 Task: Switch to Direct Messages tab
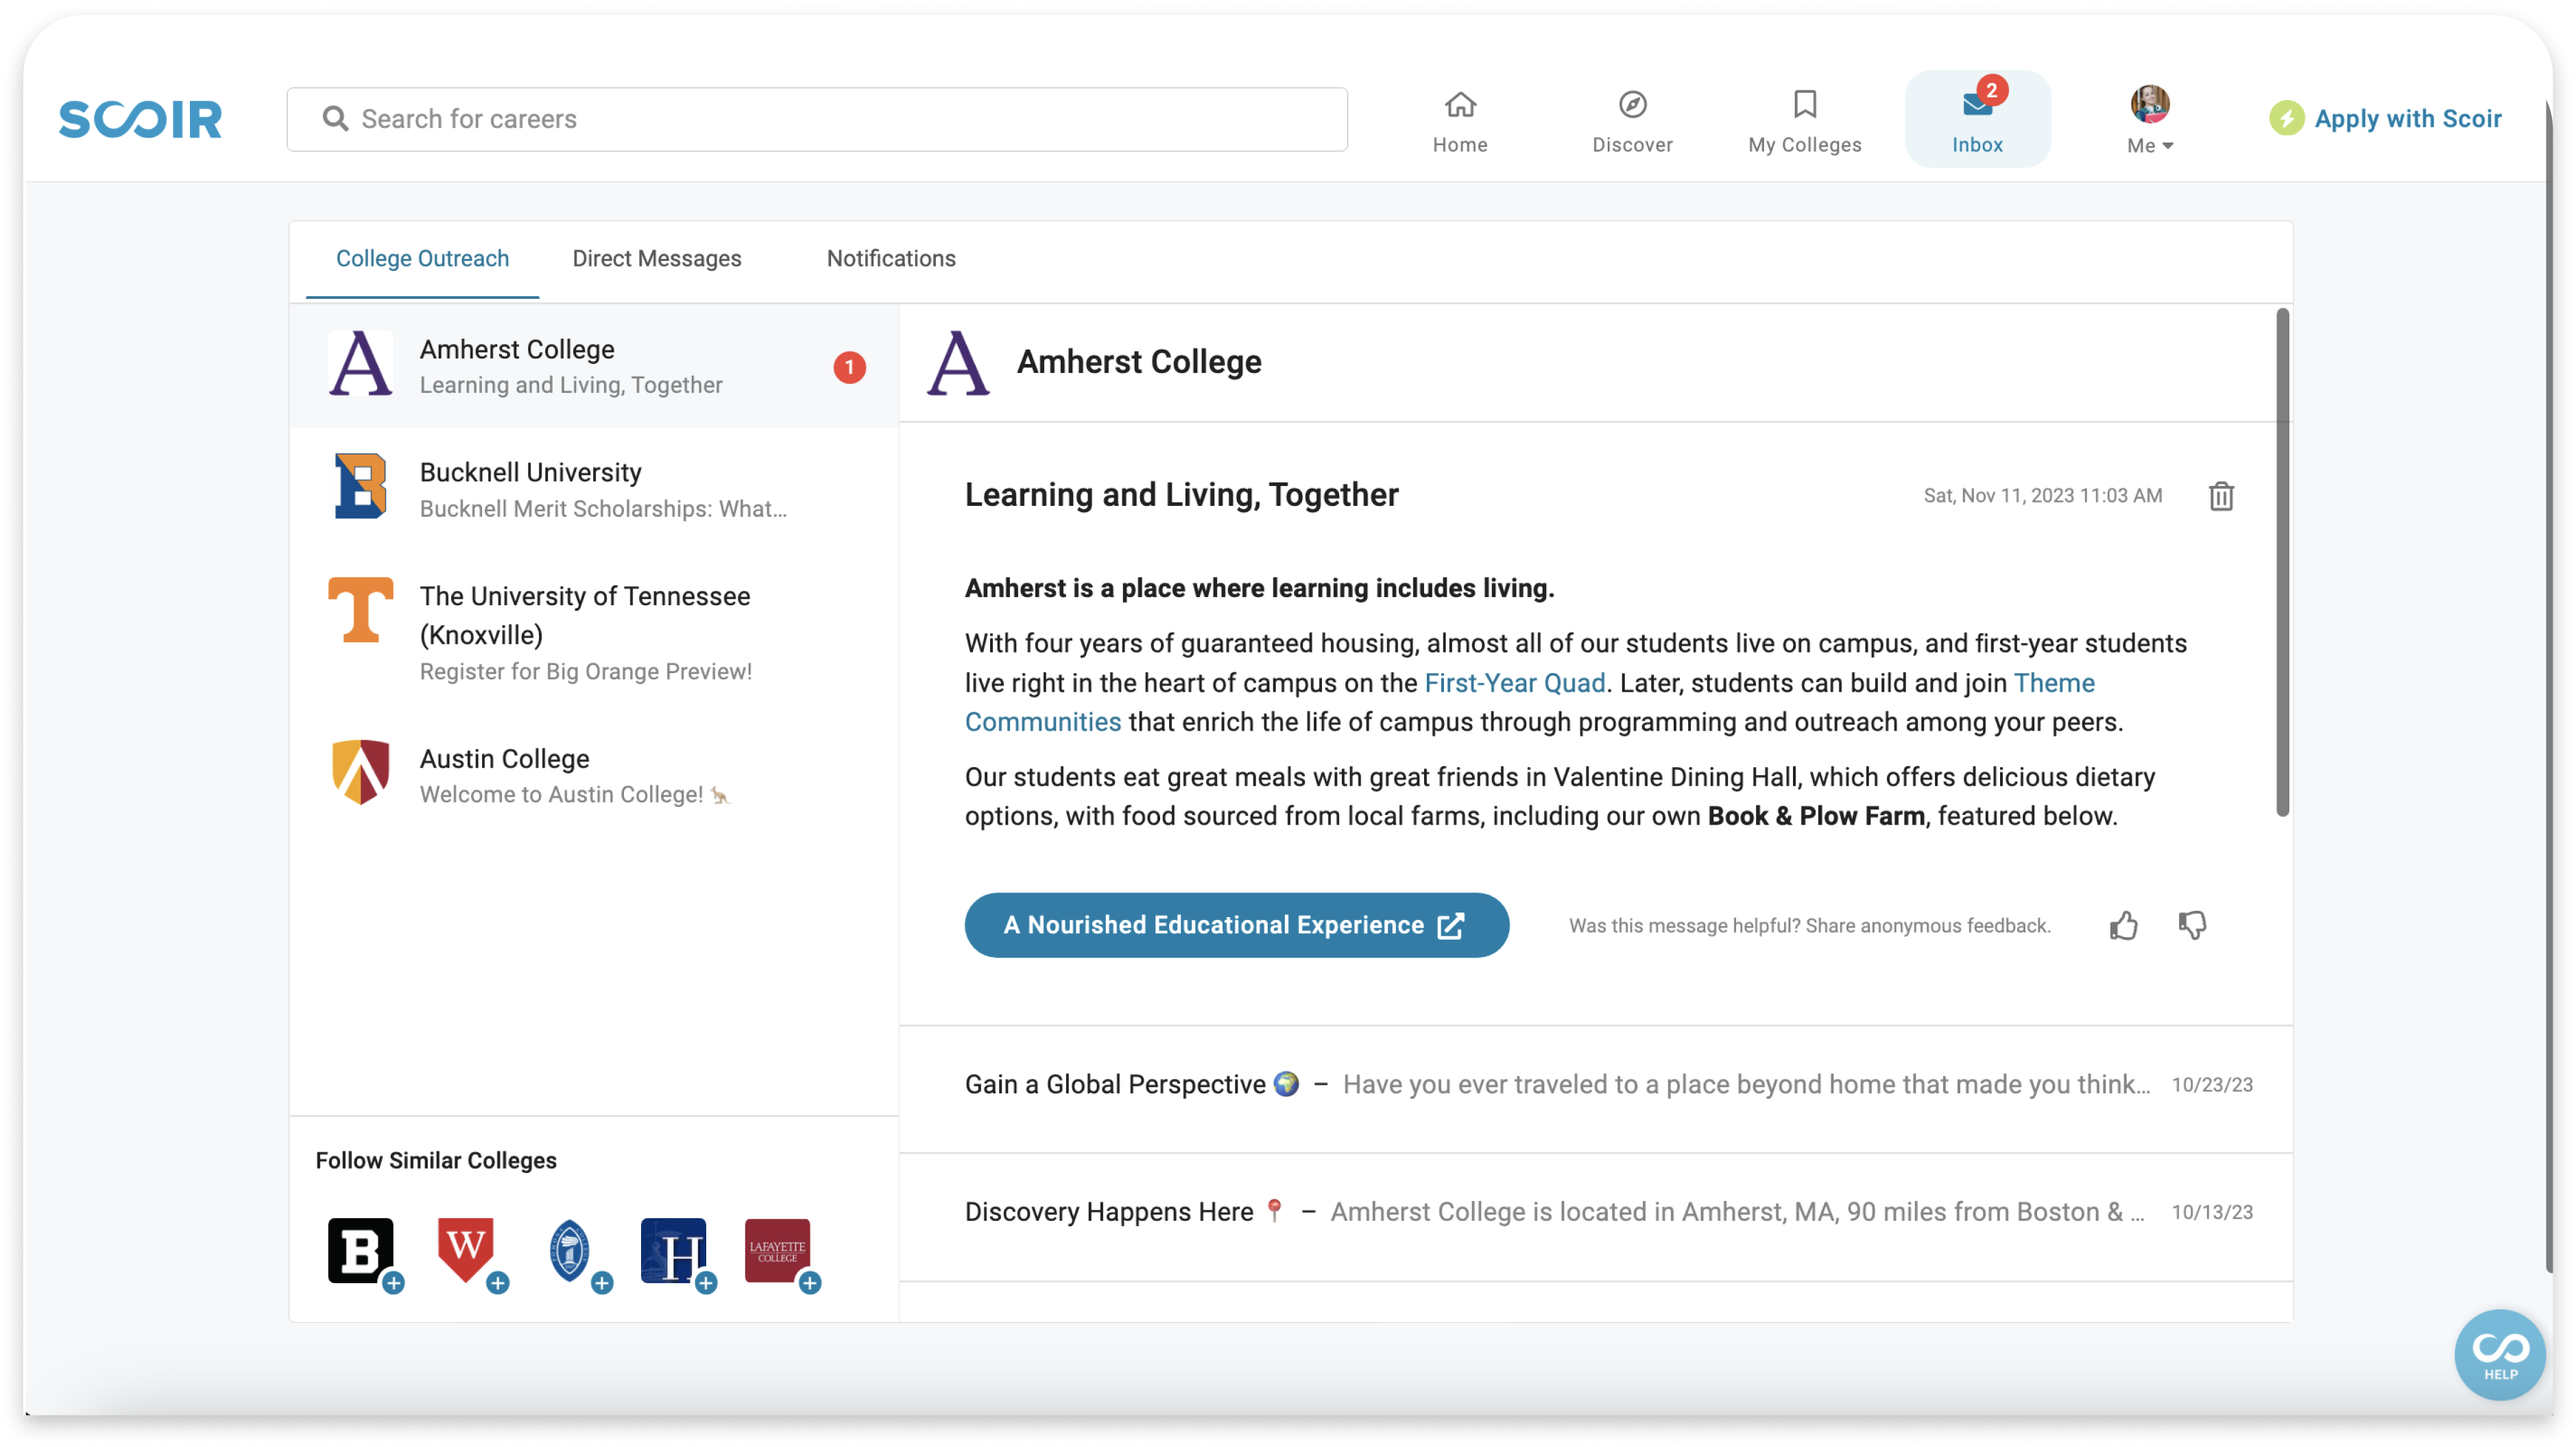[x=656, y=259]
